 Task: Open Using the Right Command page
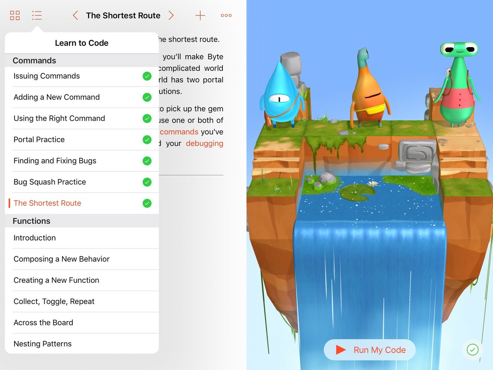[82, 118]
